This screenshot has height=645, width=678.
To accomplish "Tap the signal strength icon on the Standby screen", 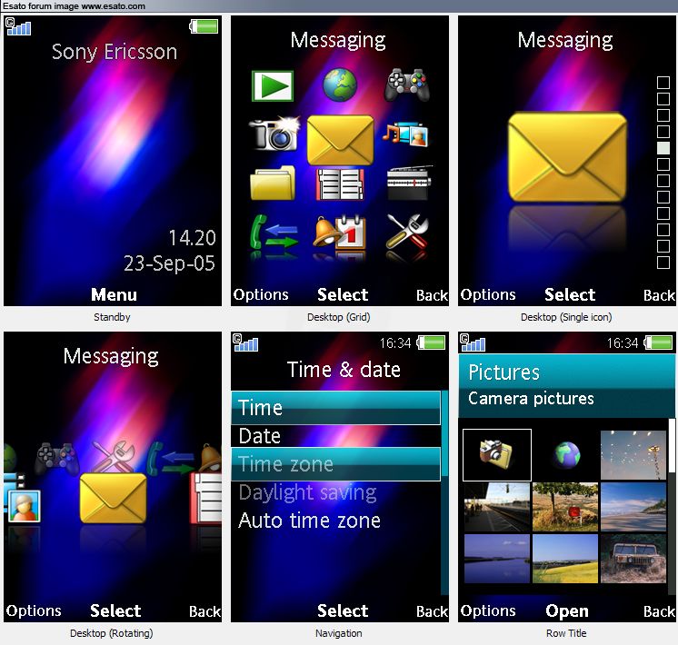I will tap(18, 26).
